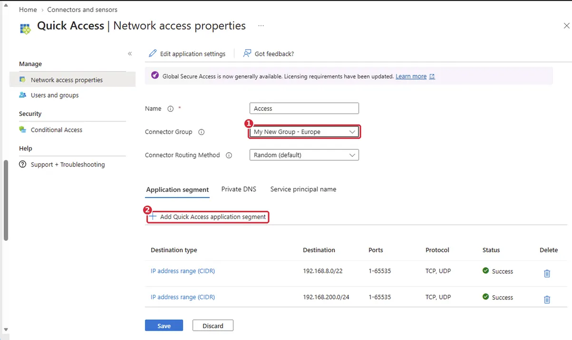Open the Got feedback option
The height and width of the screenshot is (340, 572).
[x=269, y=54]
